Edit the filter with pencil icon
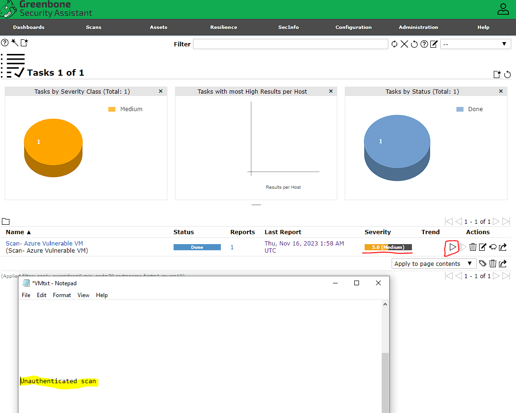Image resolution: width=516 pixels, height=413 pixels. (434, 44)
